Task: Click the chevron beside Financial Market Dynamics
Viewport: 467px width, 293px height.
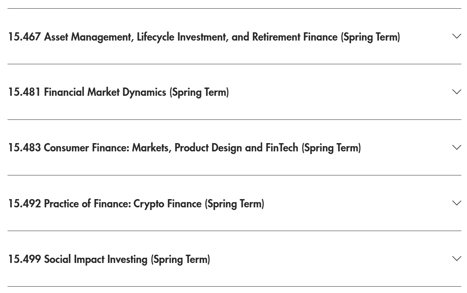Action: pyautogui.click(x=457, y=92)
